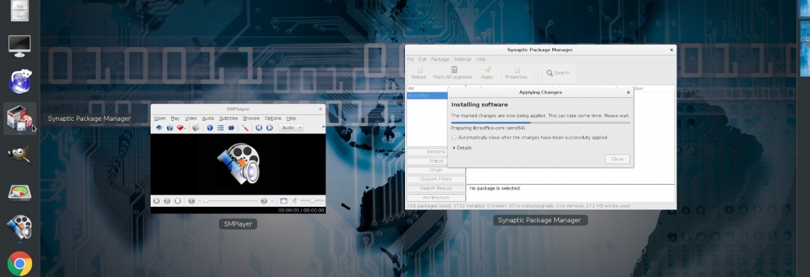Launch Google Chrome from the dock
810x277 pixels.
tap(20, 264)
